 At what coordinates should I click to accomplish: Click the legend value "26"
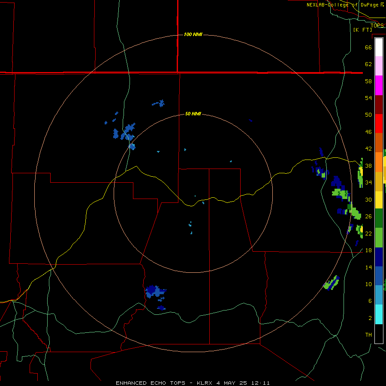tap(368, 217)
